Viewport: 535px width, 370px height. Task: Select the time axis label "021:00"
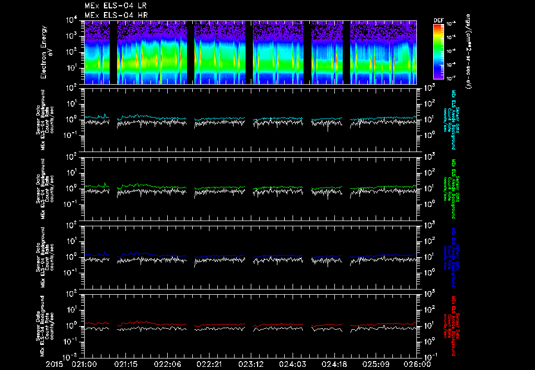(84, 364)
